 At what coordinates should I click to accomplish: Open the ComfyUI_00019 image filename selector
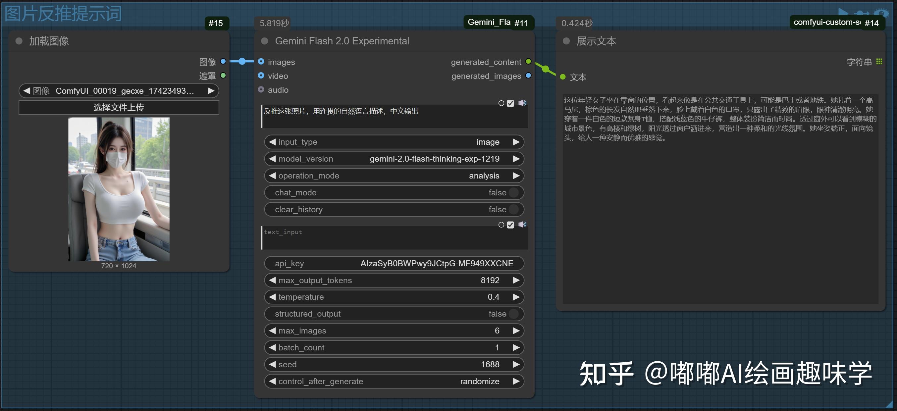[118, 91]
